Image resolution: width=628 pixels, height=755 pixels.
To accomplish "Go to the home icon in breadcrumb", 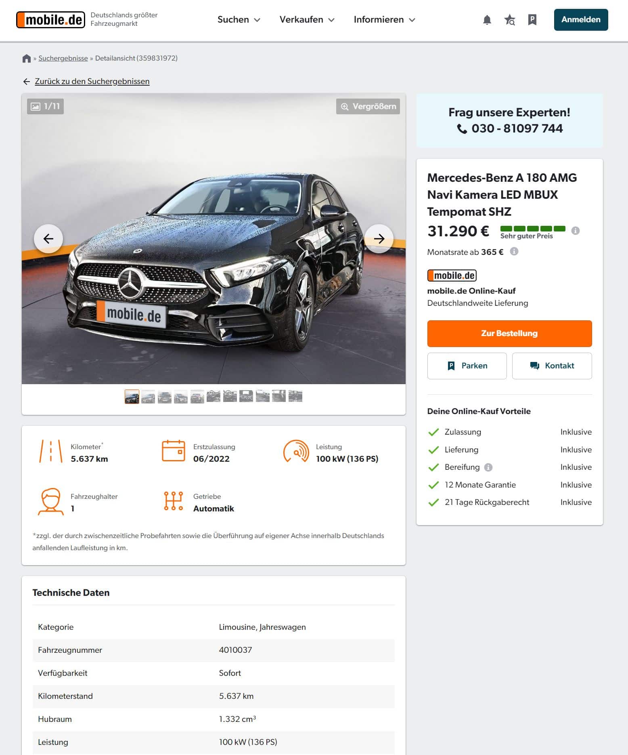I will pyautogui.click(x=27, y=58).
